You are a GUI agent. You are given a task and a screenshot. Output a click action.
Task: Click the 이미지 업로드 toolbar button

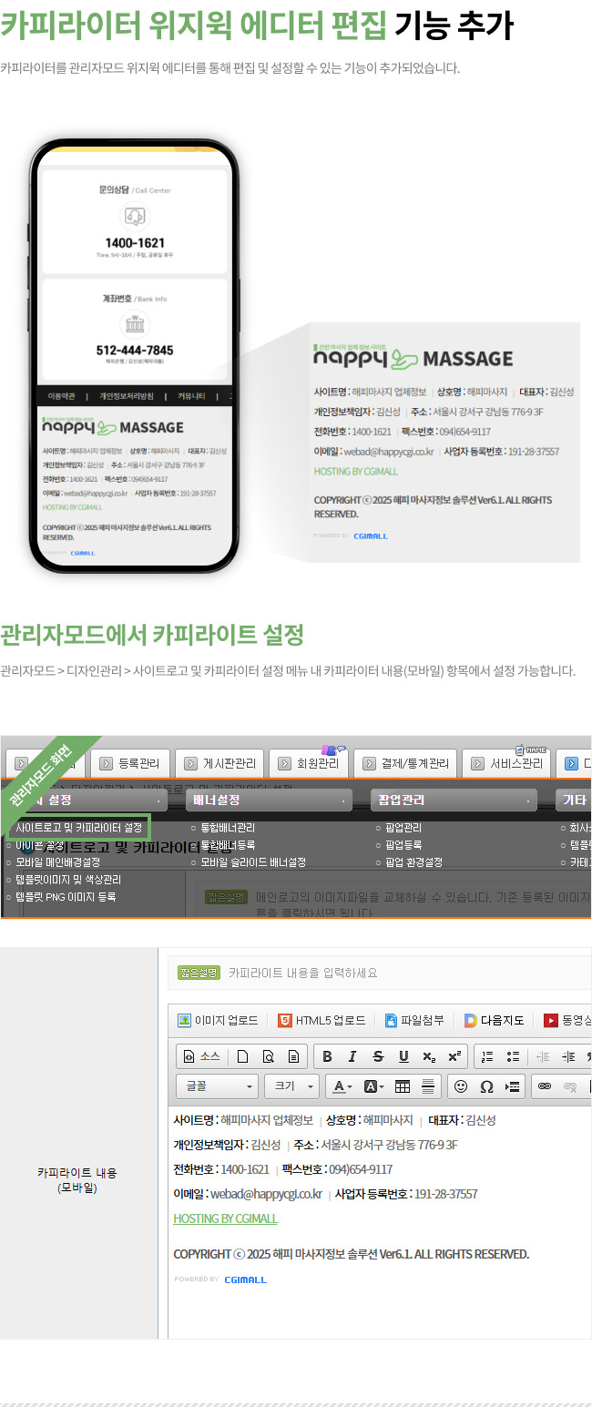pyautogui.click(x=218, y=1020)
